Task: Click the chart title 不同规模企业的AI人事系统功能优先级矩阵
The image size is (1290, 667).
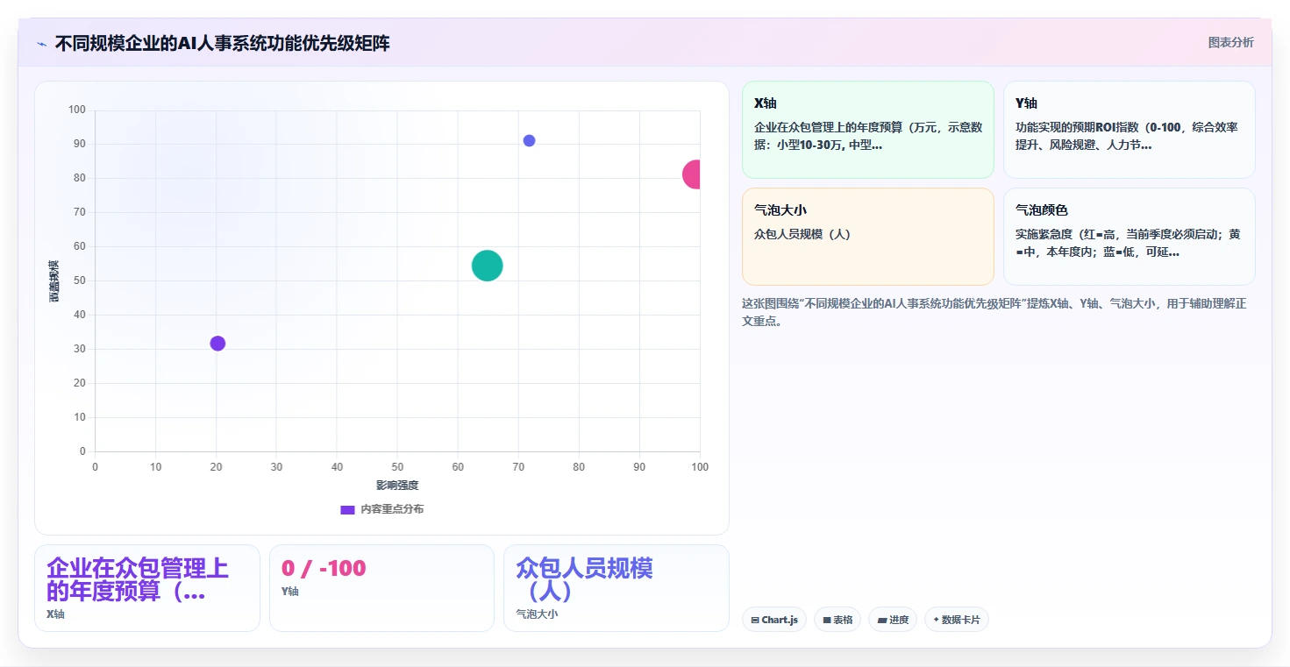Action: pos(222,43)
